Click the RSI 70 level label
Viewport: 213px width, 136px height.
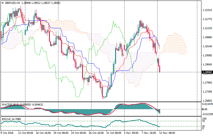(203, 121)
